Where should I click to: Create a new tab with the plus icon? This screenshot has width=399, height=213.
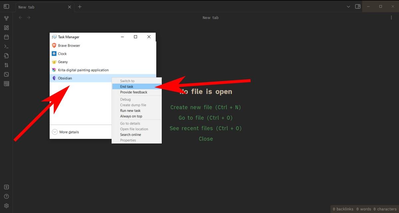(79, 7)
